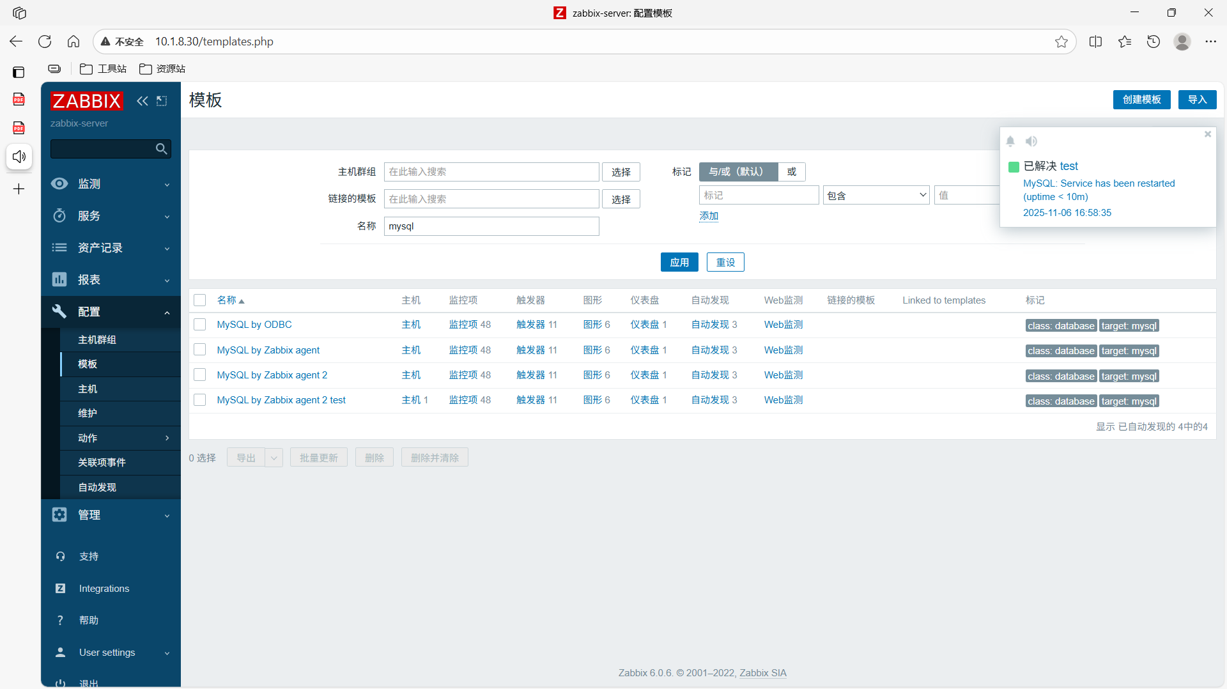Screen dimensions: 1227x689
Task: Open the first PDF icon in Edge sidebar
Action: pos(19,99)
